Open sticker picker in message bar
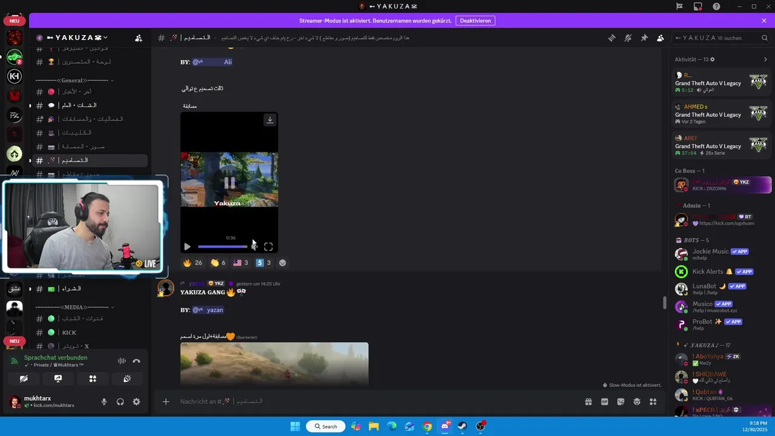This screenshot has height=436, width=775. click(621, 401)
